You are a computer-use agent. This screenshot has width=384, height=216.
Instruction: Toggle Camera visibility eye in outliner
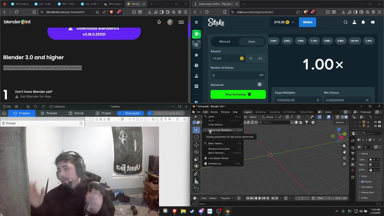(375, 122)
